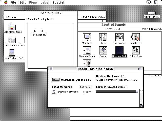This screenshot has height=121, width=162.
Task: Click the down arrow in About This Macintosh scrollbar
Action: [x=141, y=102]
